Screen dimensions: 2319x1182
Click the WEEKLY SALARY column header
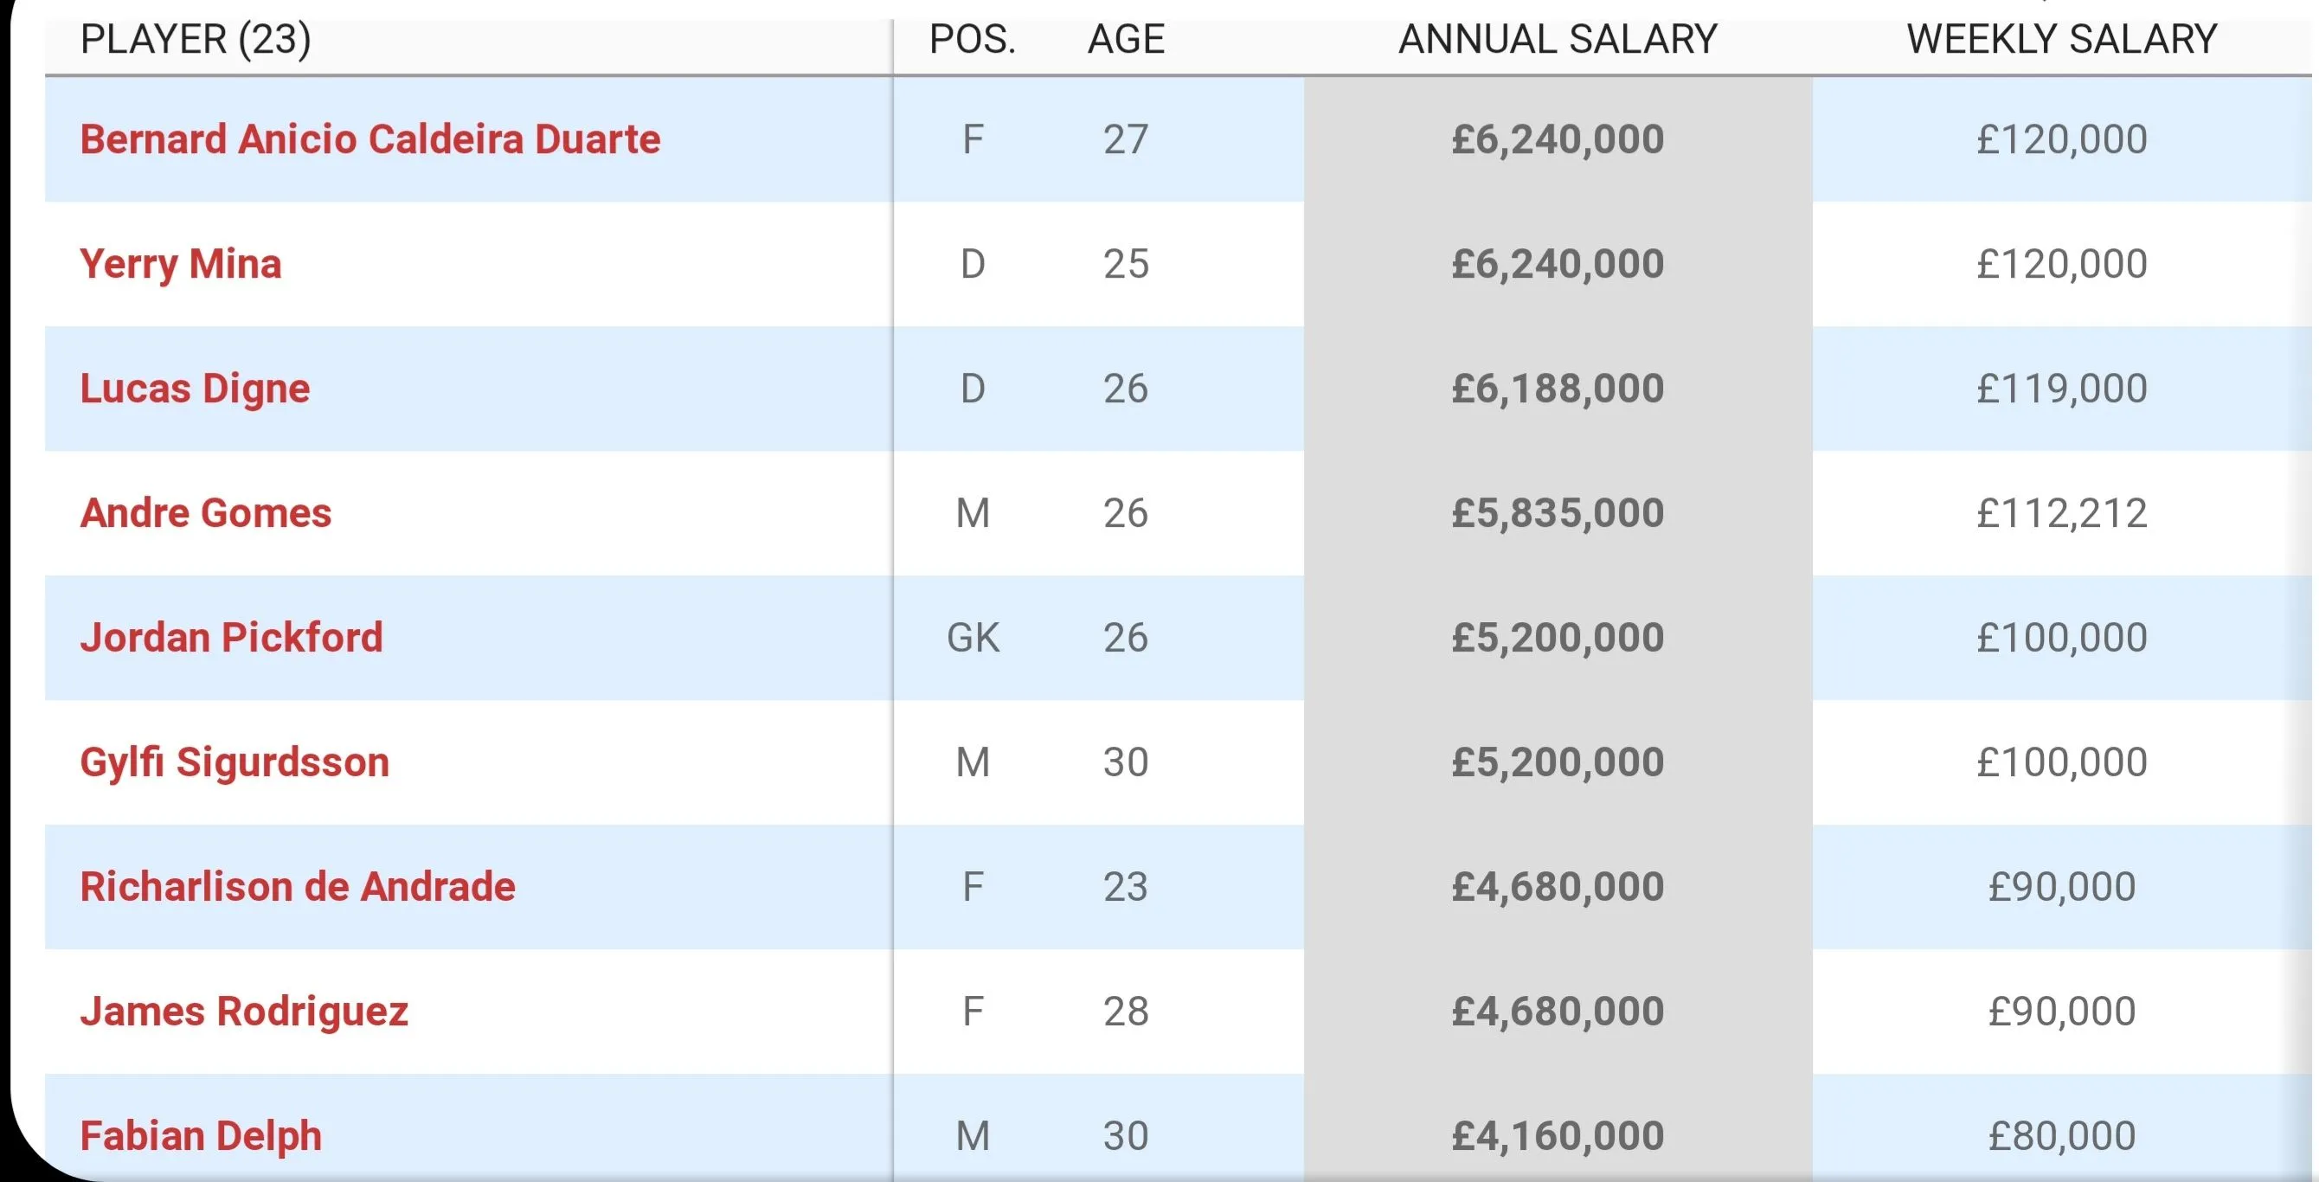tap(2061, 40)
